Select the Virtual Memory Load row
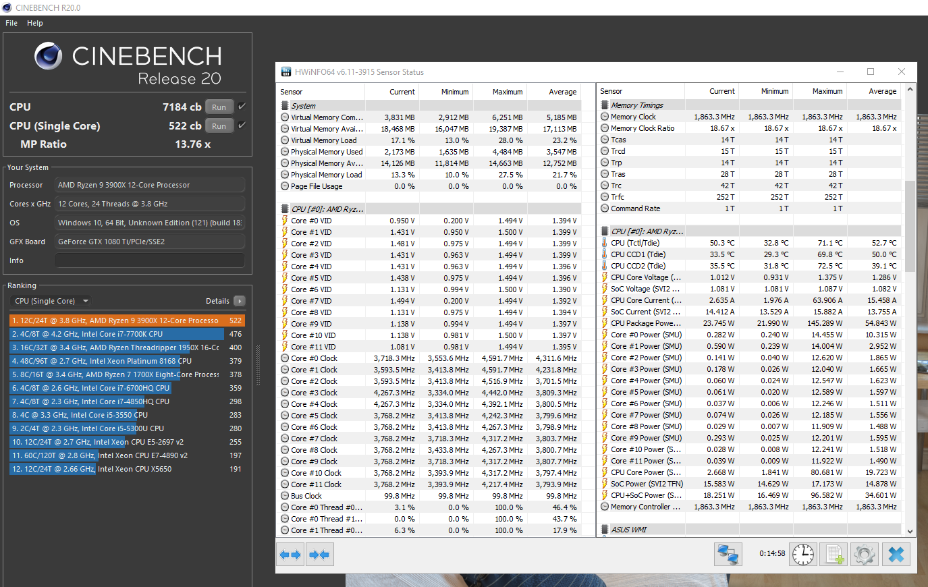The height and width of the screenshot is (587, 928). tap(430, 140)
